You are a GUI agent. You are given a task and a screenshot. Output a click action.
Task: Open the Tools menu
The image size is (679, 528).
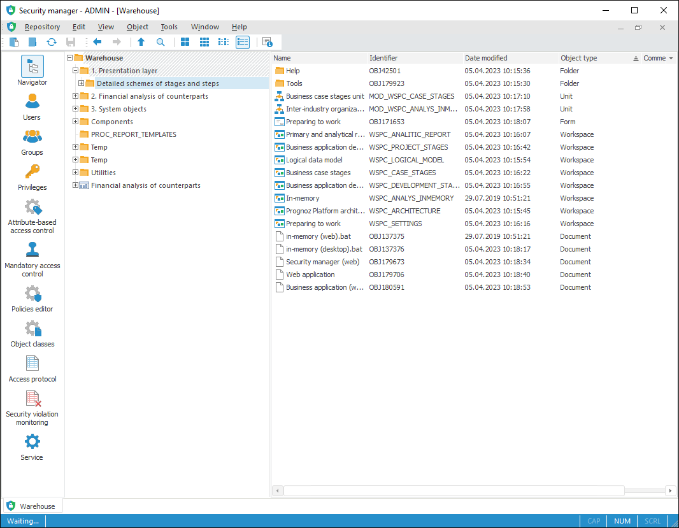pyautogui.click(x=169, y=27)
